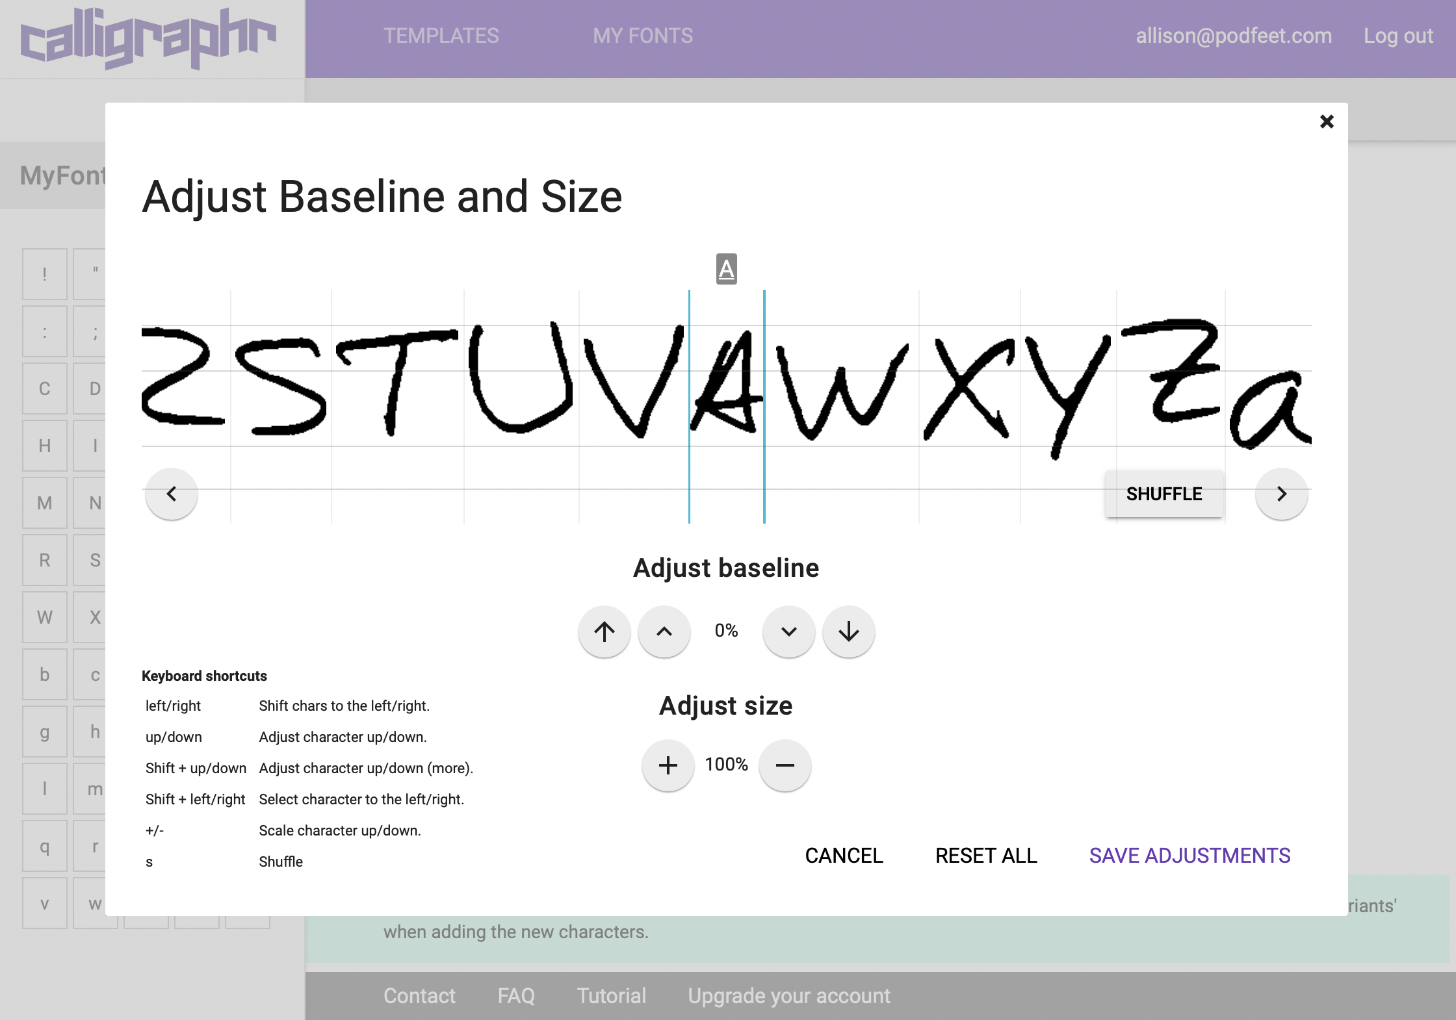This screenshot has height=1020, width=1456.
Task: Click the Log out link in navigation
Action: (1398, 35)
